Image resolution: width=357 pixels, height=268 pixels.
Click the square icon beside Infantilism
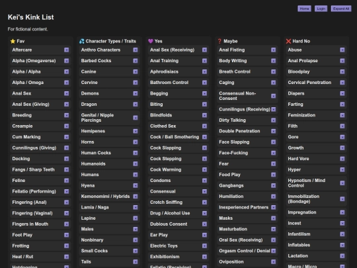click(342, 234)
